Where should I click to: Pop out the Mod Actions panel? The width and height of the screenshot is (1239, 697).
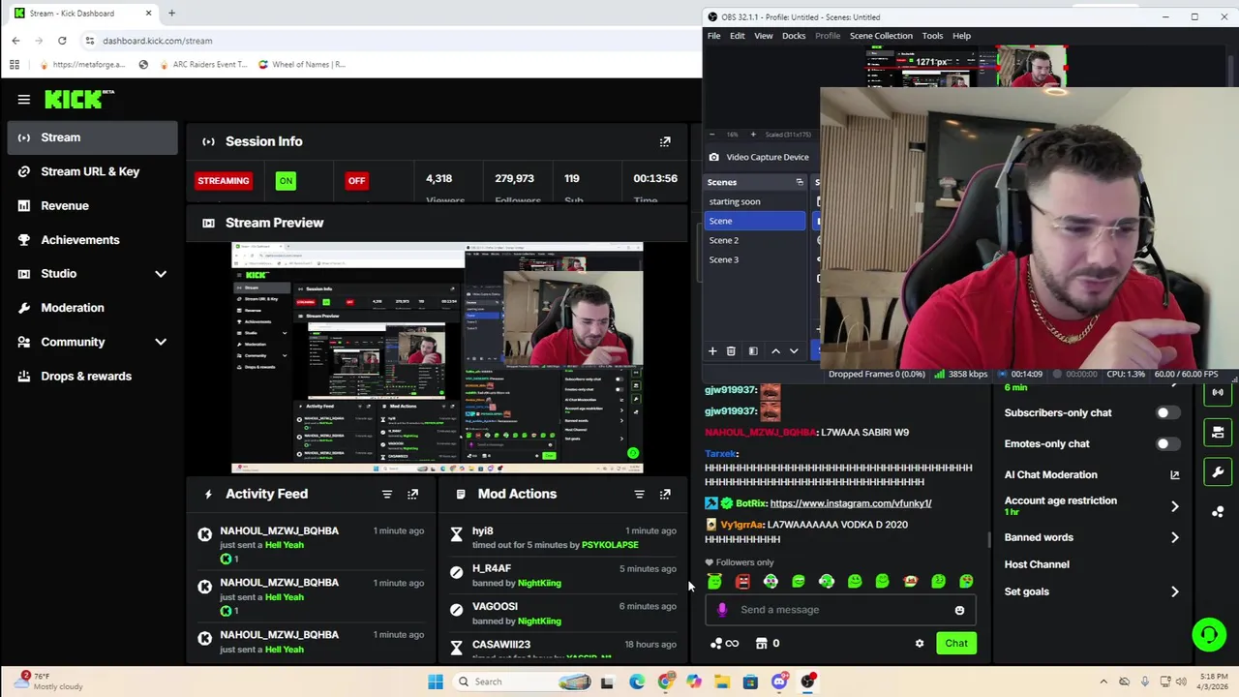point(665,494)
